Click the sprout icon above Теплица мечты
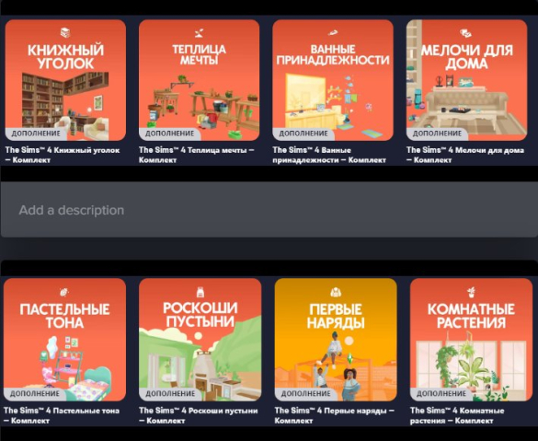This screenshot has height=441, width=538. pos(199,33)
